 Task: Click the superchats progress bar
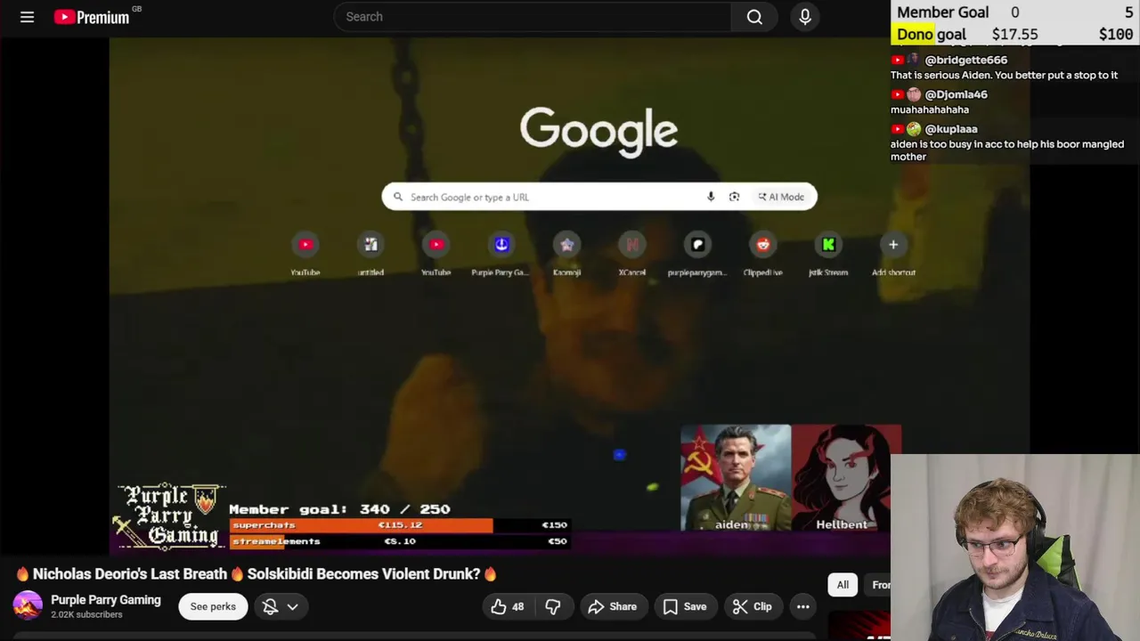(399, 525)
